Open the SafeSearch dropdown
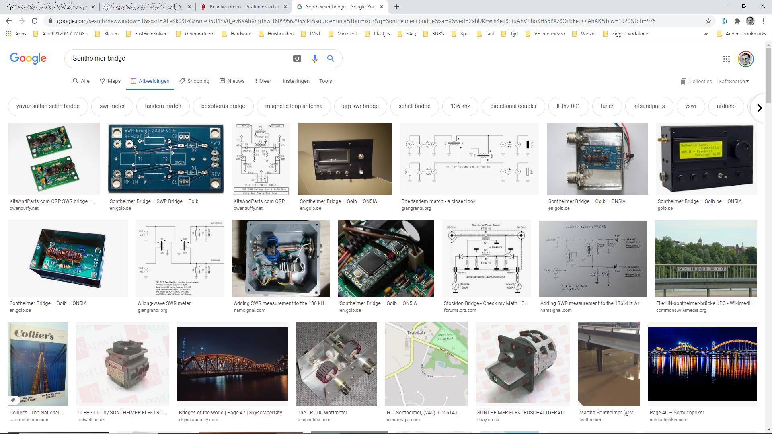772x434 pixels. coord(734,81)
